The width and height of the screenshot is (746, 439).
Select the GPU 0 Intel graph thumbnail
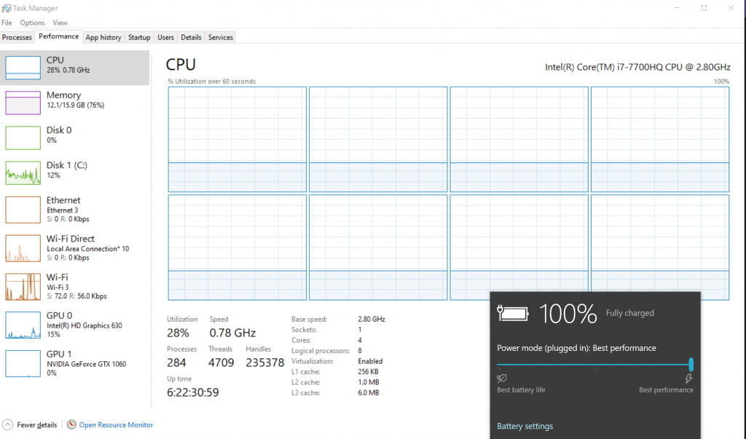pos(23,325)
